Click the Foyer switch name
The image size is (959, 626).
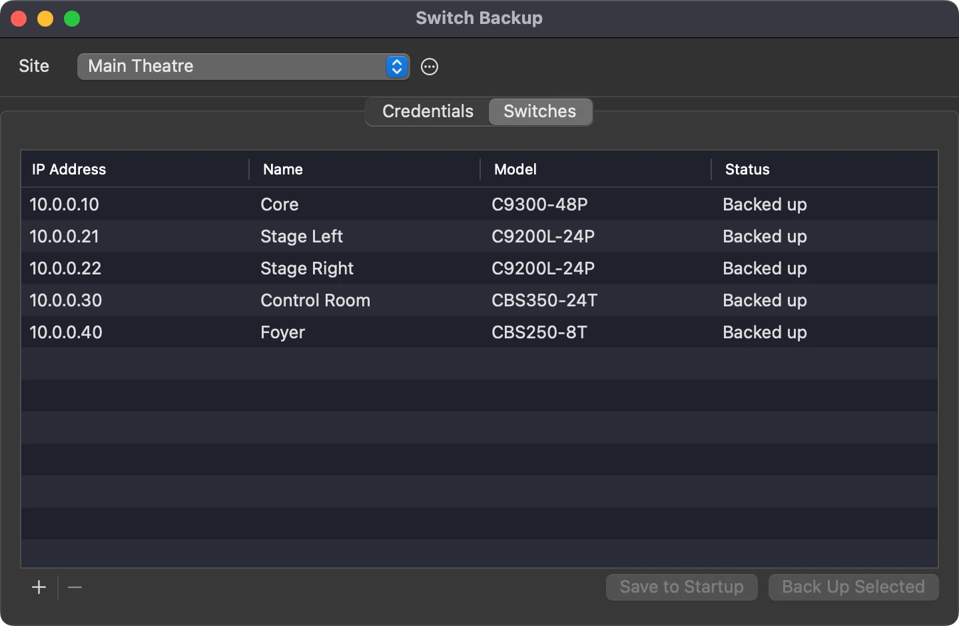(x=283, y=332)
